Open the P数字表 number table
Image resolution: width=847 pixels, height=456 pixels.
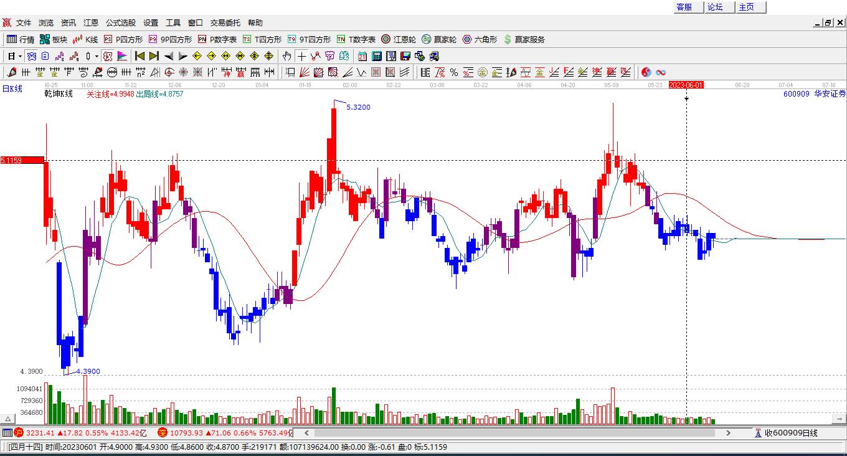tap(217, 39)
